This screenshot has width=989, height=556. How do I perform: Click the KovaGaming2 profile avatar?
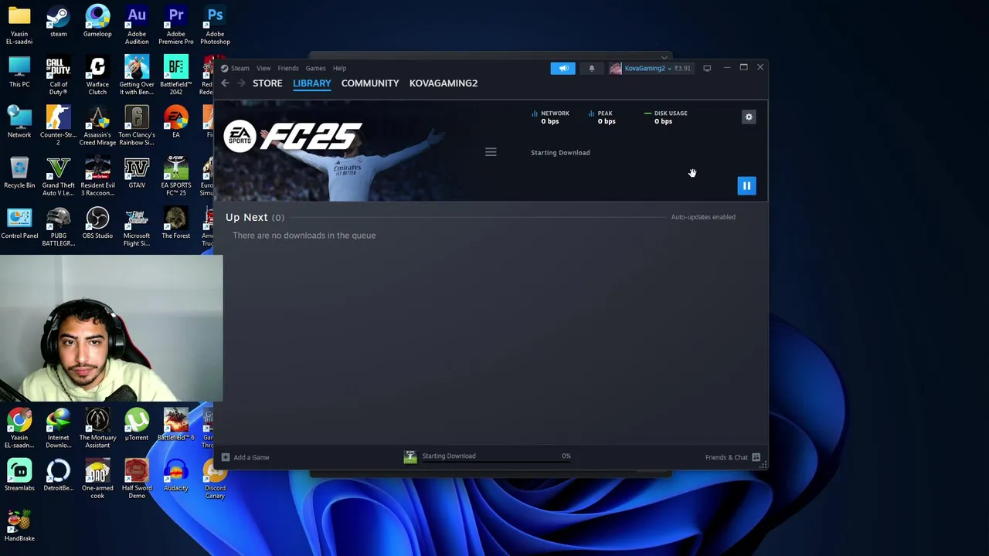click(615, 68)
